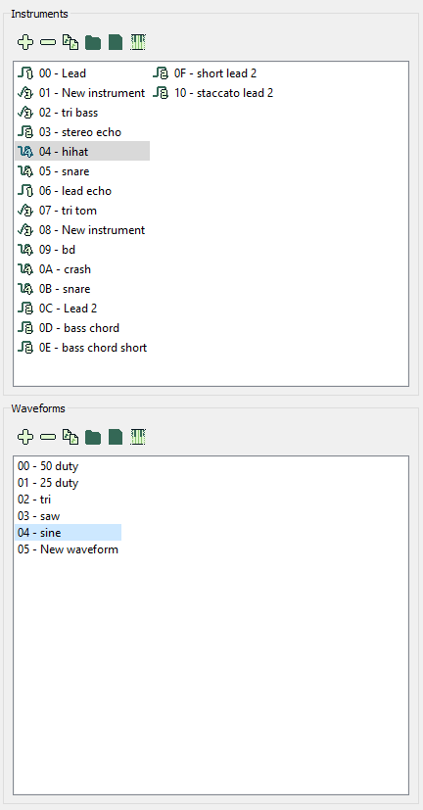This screenshot has height=810, width=423.
Task: Select the 05 - New waveform entry
Action: tap(69, 549)
